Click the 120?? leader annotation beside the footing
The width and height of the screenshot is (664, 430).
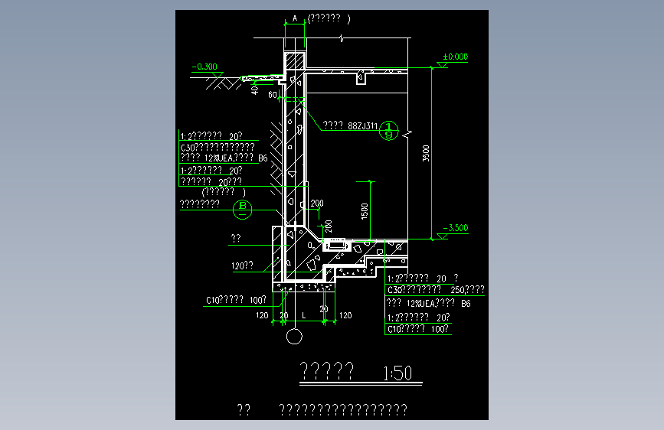pyautogui.click(x=242, y=265)
